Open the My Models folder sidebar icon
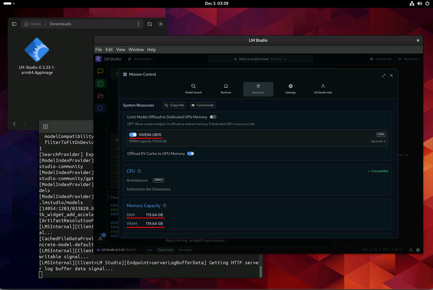The height and width of the screenshot is (290, 433). tap(100, 96)
